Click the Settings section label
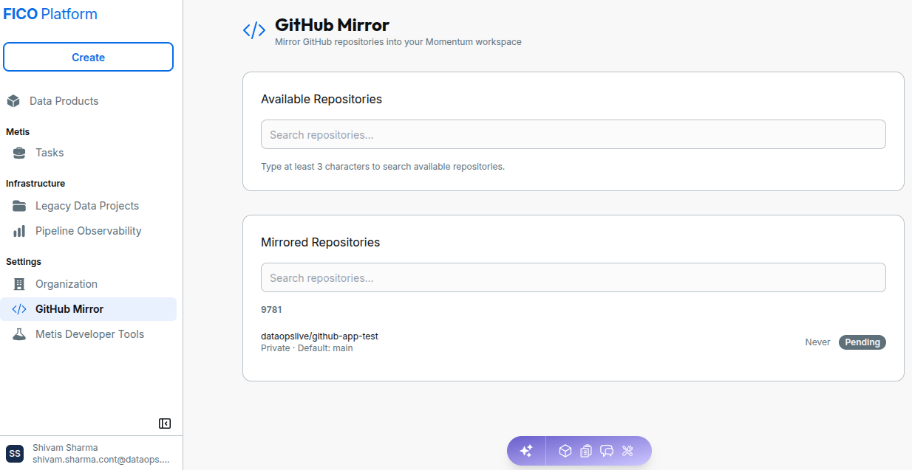 pos(24,262)
